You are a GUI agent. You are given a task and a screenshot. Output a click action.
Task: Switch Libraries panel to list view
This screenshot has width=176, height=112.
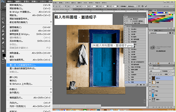coord(173,33)
